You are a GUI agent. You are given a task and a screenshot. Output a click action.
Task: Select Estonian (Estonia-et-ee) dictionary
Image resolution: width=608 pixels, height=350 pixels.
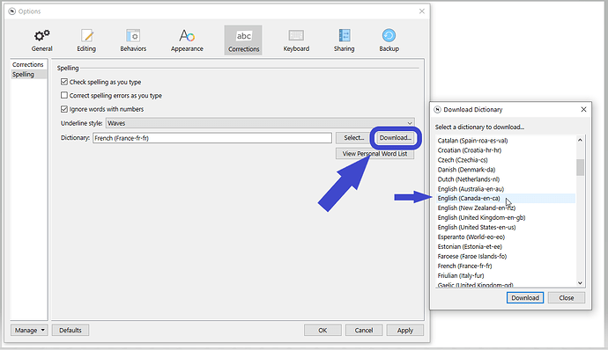[505, 246]
